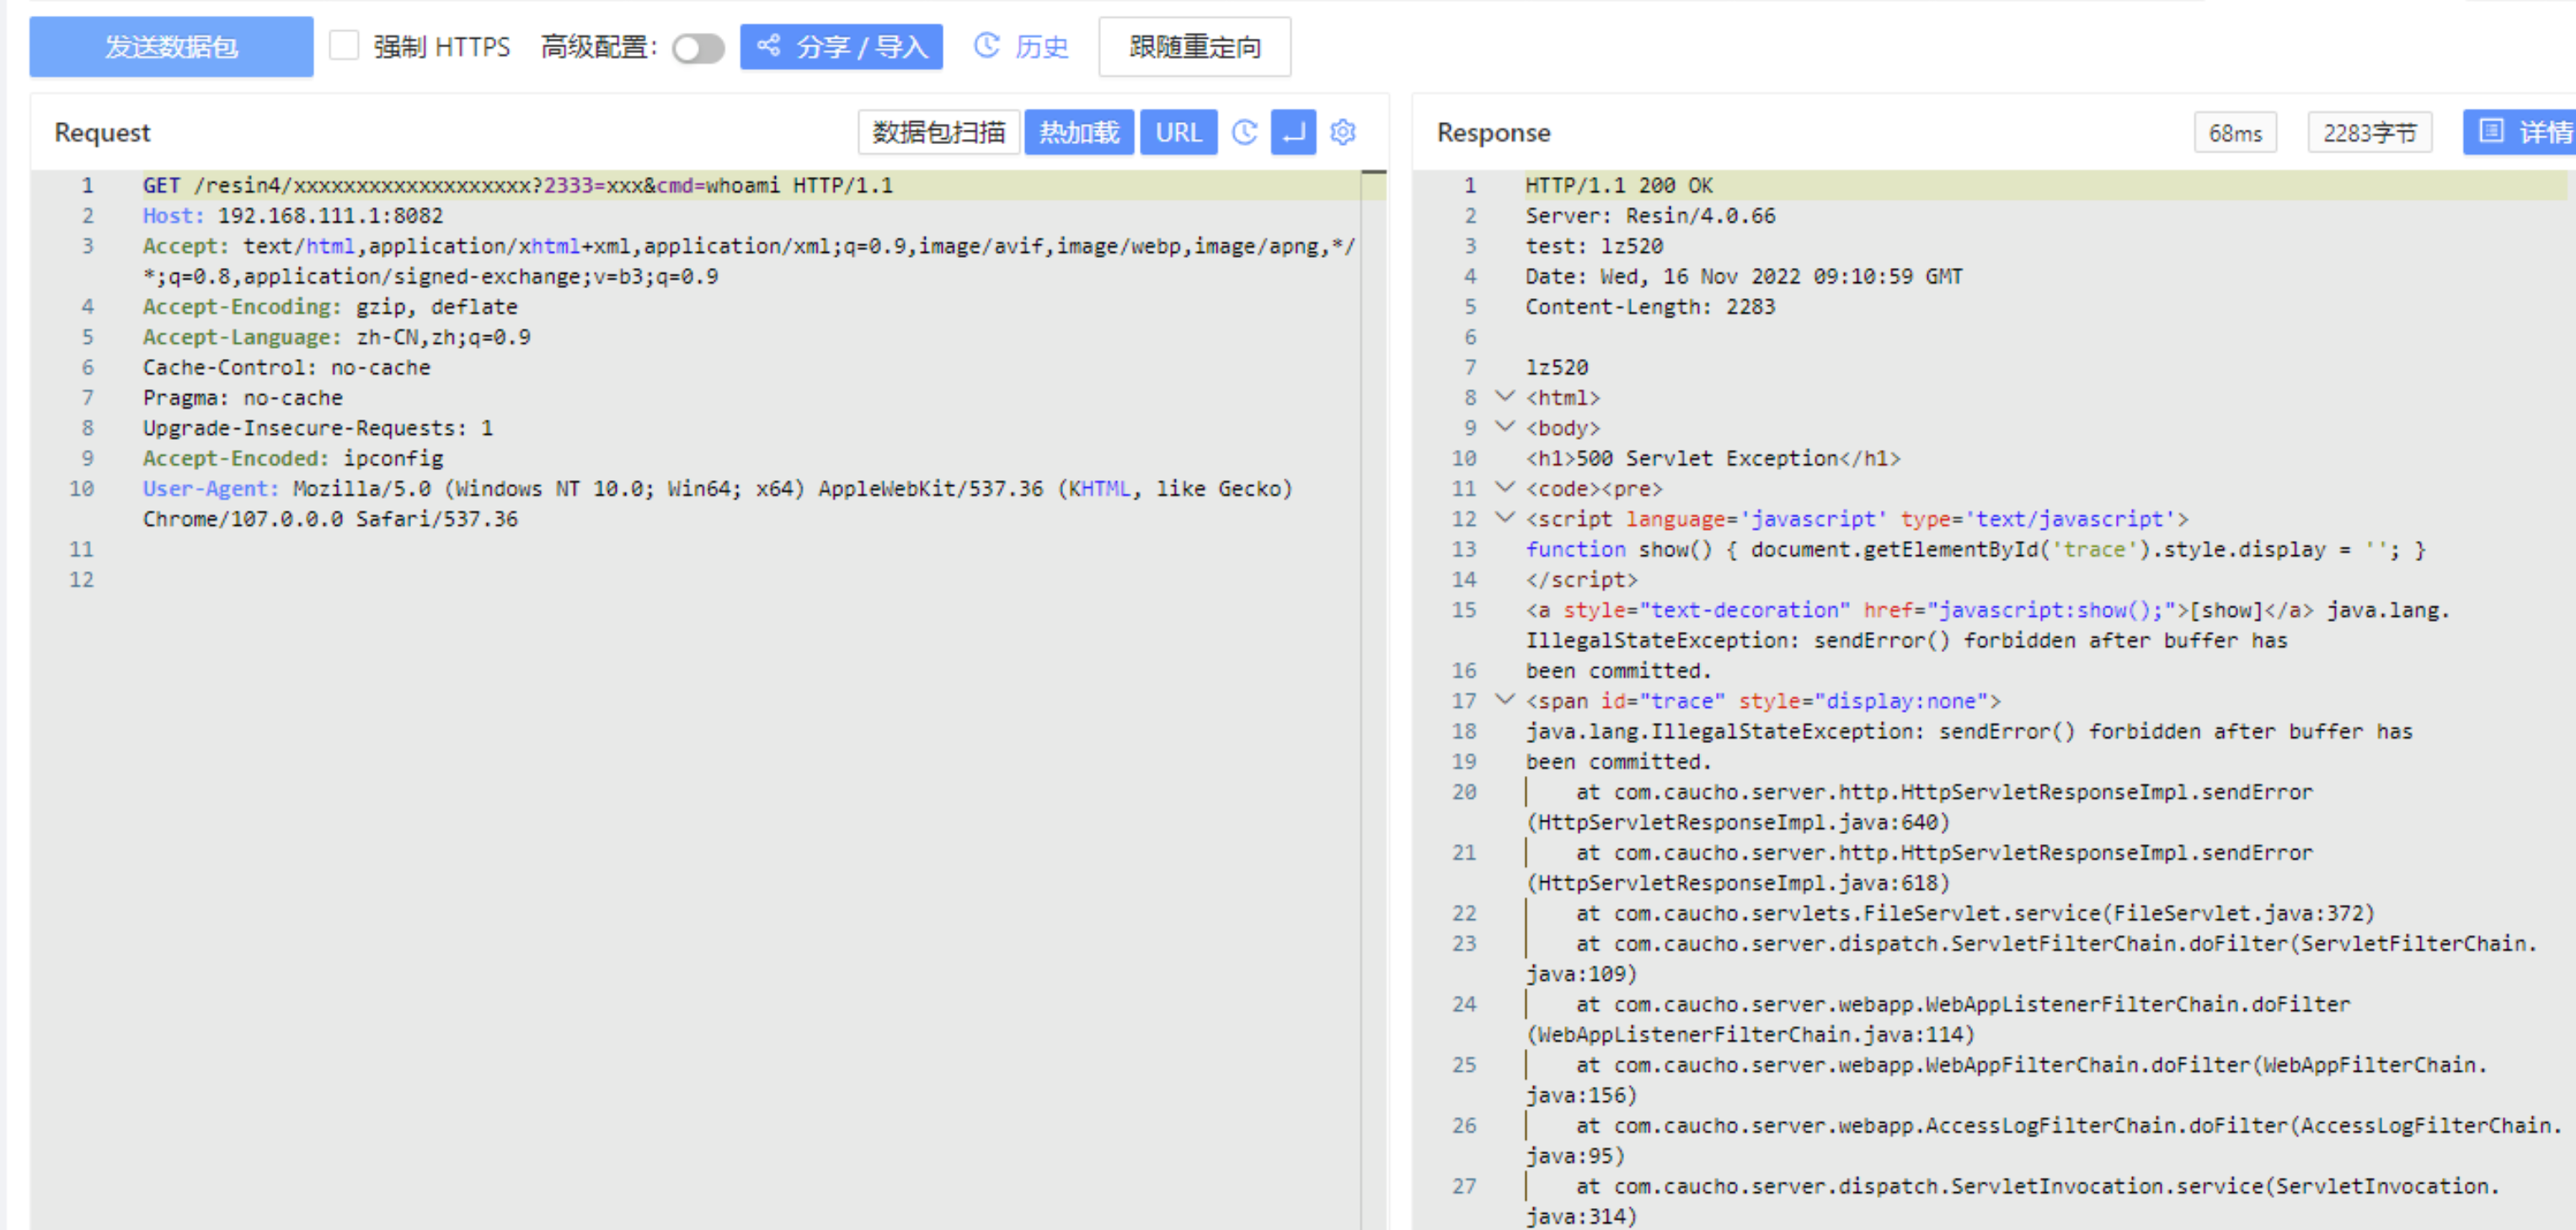Collapse the <span id="trace"> node on line 17
This screenshot has width=2576, height=1230.
coord(1504,700)
